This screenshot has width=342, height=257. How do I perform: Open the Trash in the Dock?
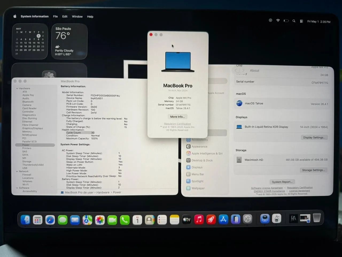click(x=317, y=218)
